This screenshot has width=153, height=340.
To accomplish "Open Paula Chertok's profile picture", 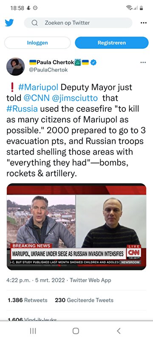I will [x=15, y=67].
